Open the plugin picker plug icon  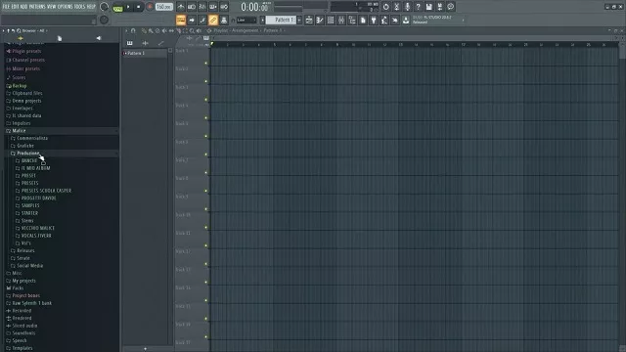(374, 20)
